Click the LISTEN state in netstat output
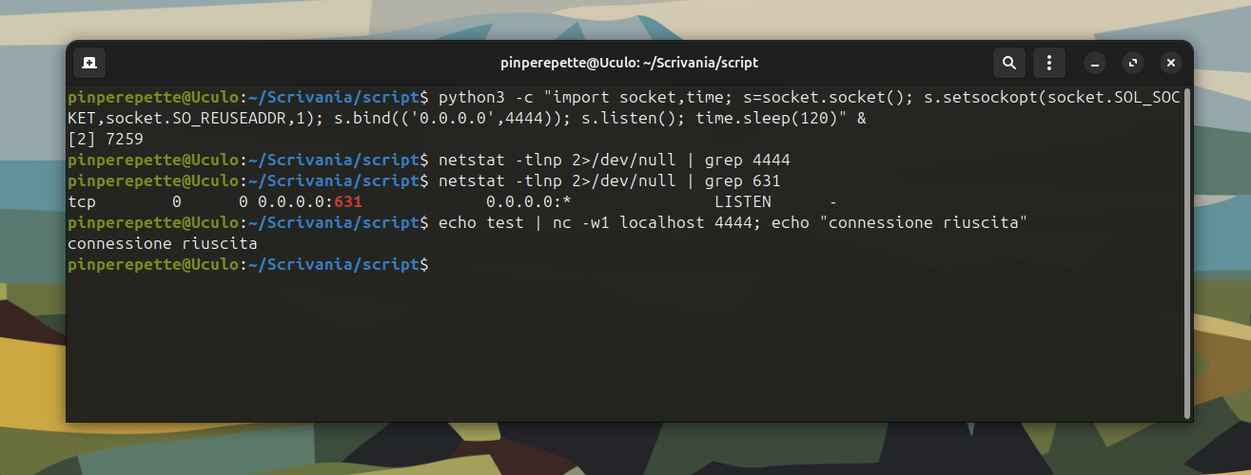This screenshot has height=475, width=1251. pyautogui.click(x=742, y=202)
